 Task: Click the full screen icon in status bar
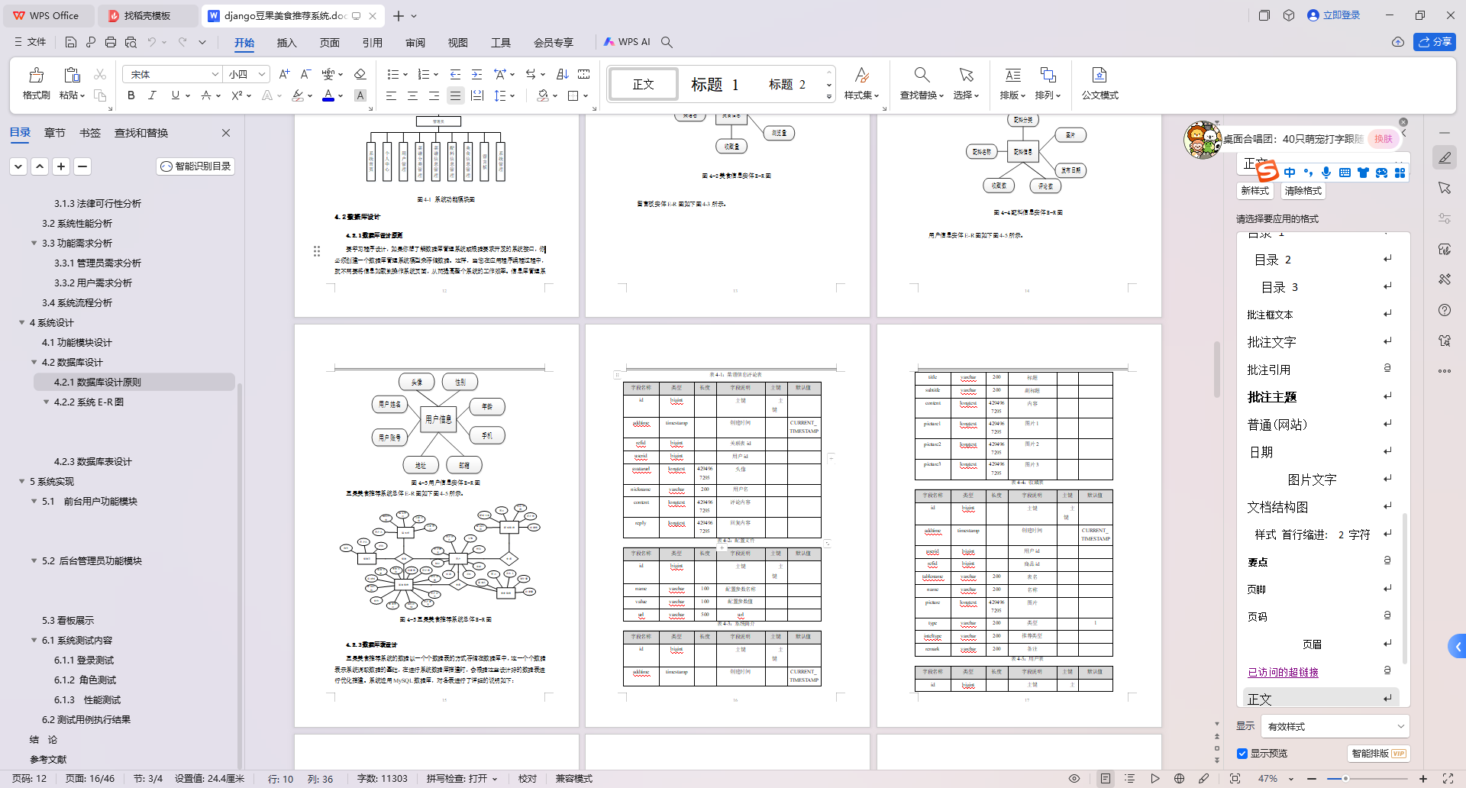[x=1448, y=779]
